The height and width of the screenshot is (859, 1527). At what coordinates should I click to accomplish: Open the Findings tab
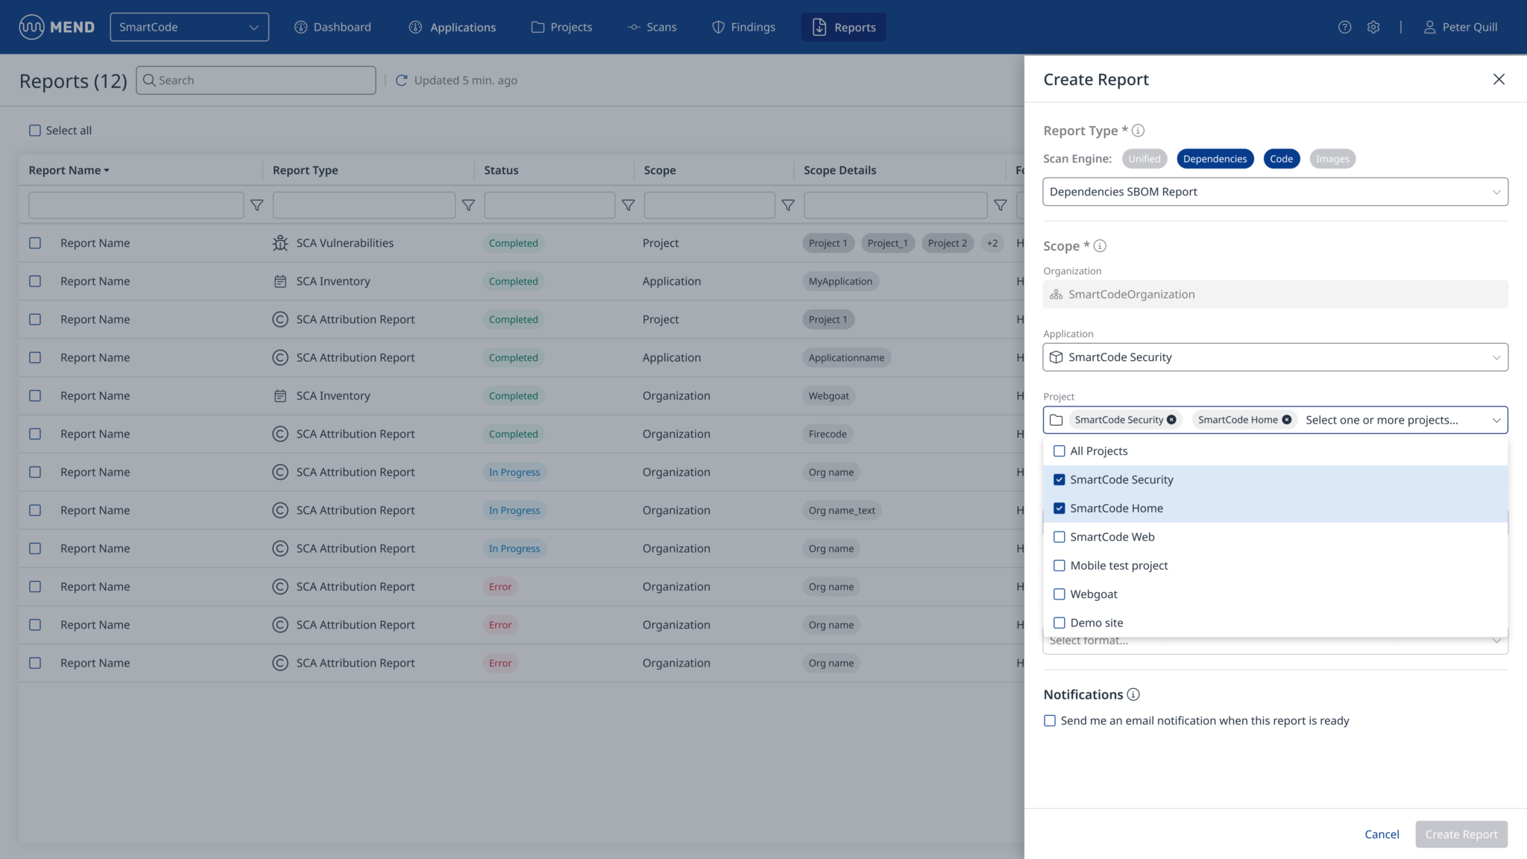pos(743,27)
